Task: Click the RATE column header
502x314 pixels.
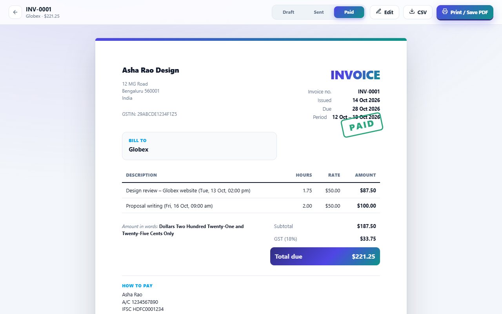Action: click(x=334, y=175)
